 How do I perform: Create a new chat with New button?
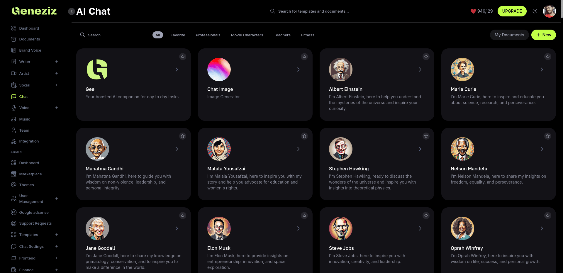[x=543, y=35]
